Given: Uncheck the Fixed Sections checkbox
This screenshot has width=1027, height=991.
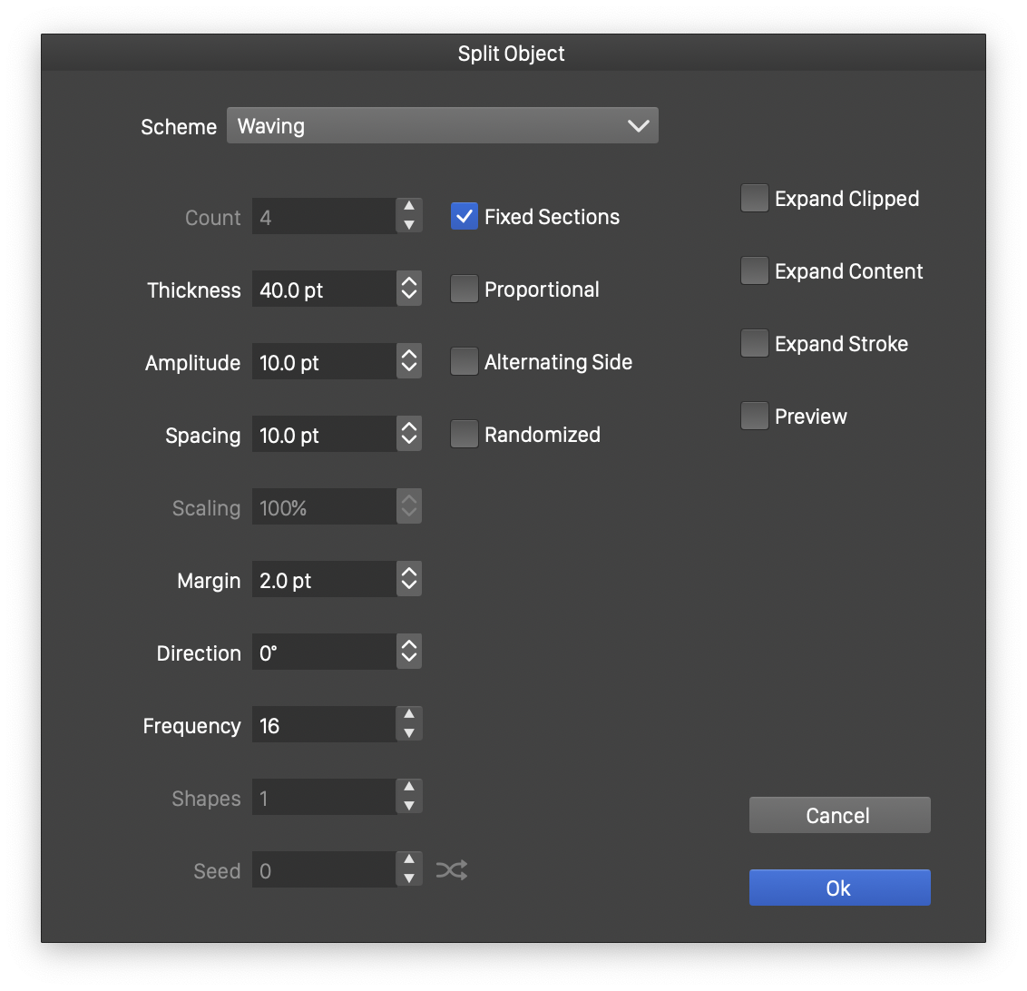Looking at the screenshot, I should [465, 217].
